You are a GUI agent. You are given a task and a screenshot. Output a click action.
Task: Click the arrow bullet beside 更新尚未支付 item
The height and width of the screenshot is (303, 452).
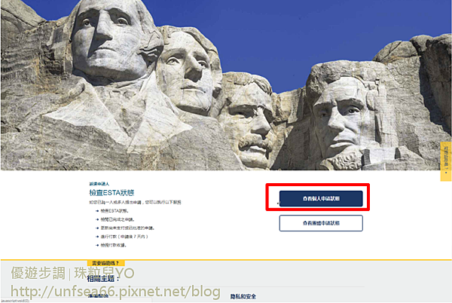tap(97, 228)
